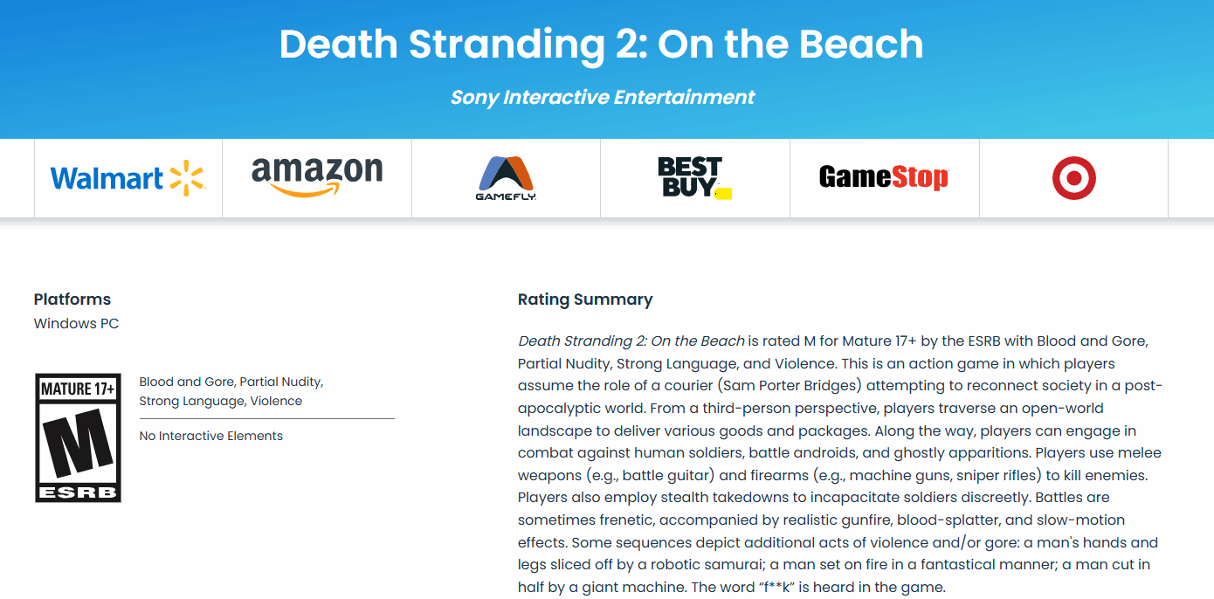Viewport: 1214px width, 599px height.
Task: Click the Target bullseye logo
Action: pos(1073,179)
